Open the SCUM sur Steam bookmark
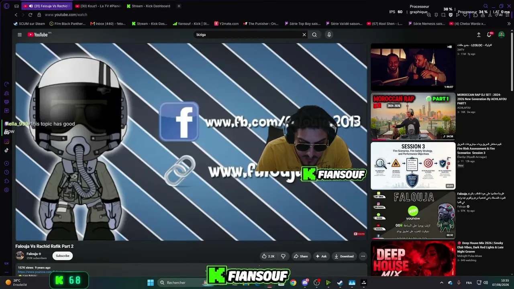 (x=29, y=24)
